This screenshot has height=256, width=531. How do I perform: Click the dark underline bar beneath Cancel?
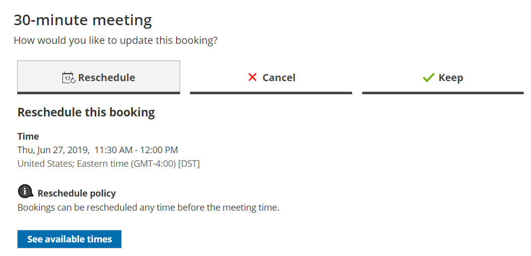[x=271, y=93]
